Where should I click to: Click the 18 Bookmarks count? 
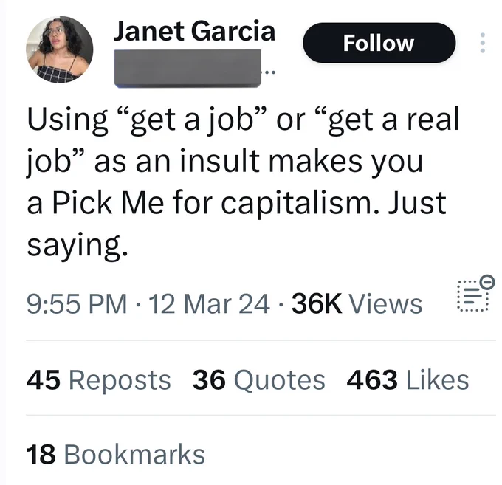click(116, 454)
